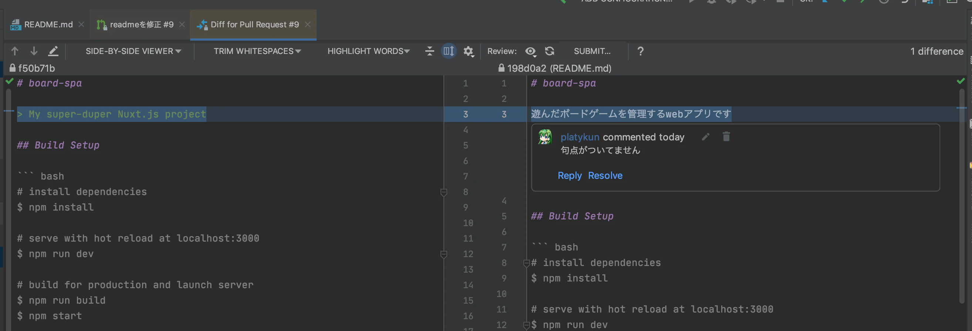972x331 pixels.
Task: Close the readmeを修正 #9 tab
Action: tap(182, 24)
